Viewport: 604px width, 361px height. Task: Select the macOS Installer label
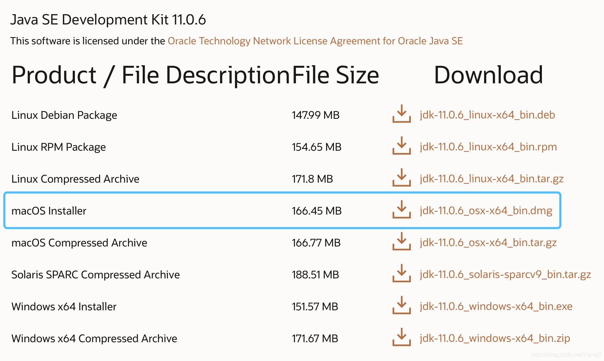[x=49, y=211]
